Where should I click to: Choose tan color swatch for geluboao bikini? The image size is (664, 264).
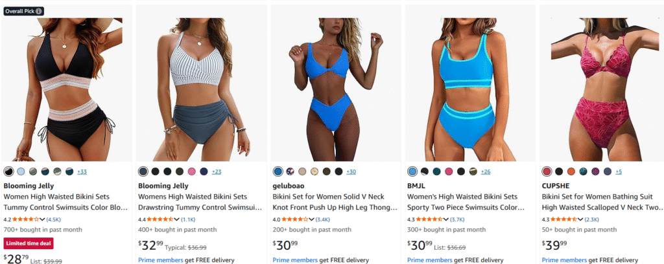(302, 171)
